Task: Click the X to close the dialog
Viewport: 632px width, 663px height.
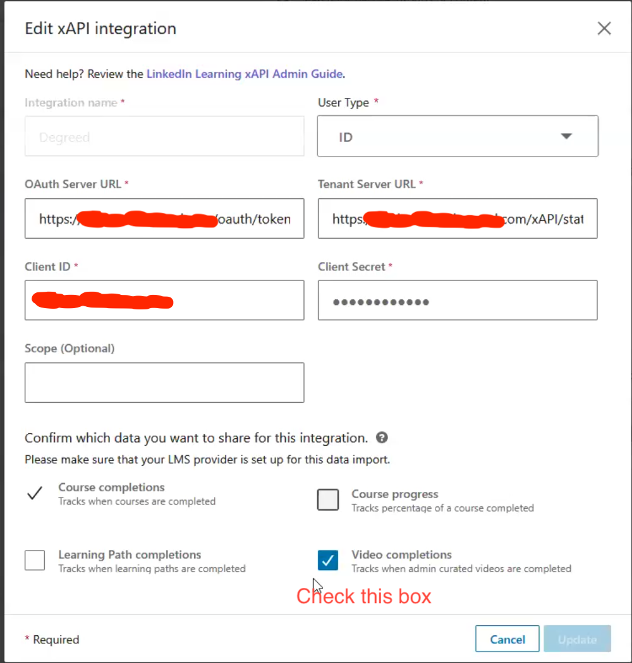Action: click(604, 28)
